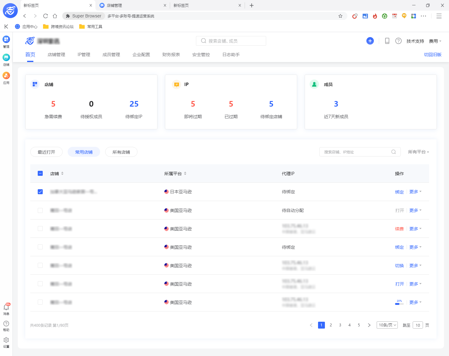Open settings gear in left sidebar
The image size is (449, 356).
pyautogui.click(x=6, y=340)
